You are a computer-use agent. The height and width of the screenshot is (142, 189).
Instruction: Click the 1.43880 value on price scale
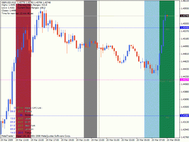pos(185,92)
